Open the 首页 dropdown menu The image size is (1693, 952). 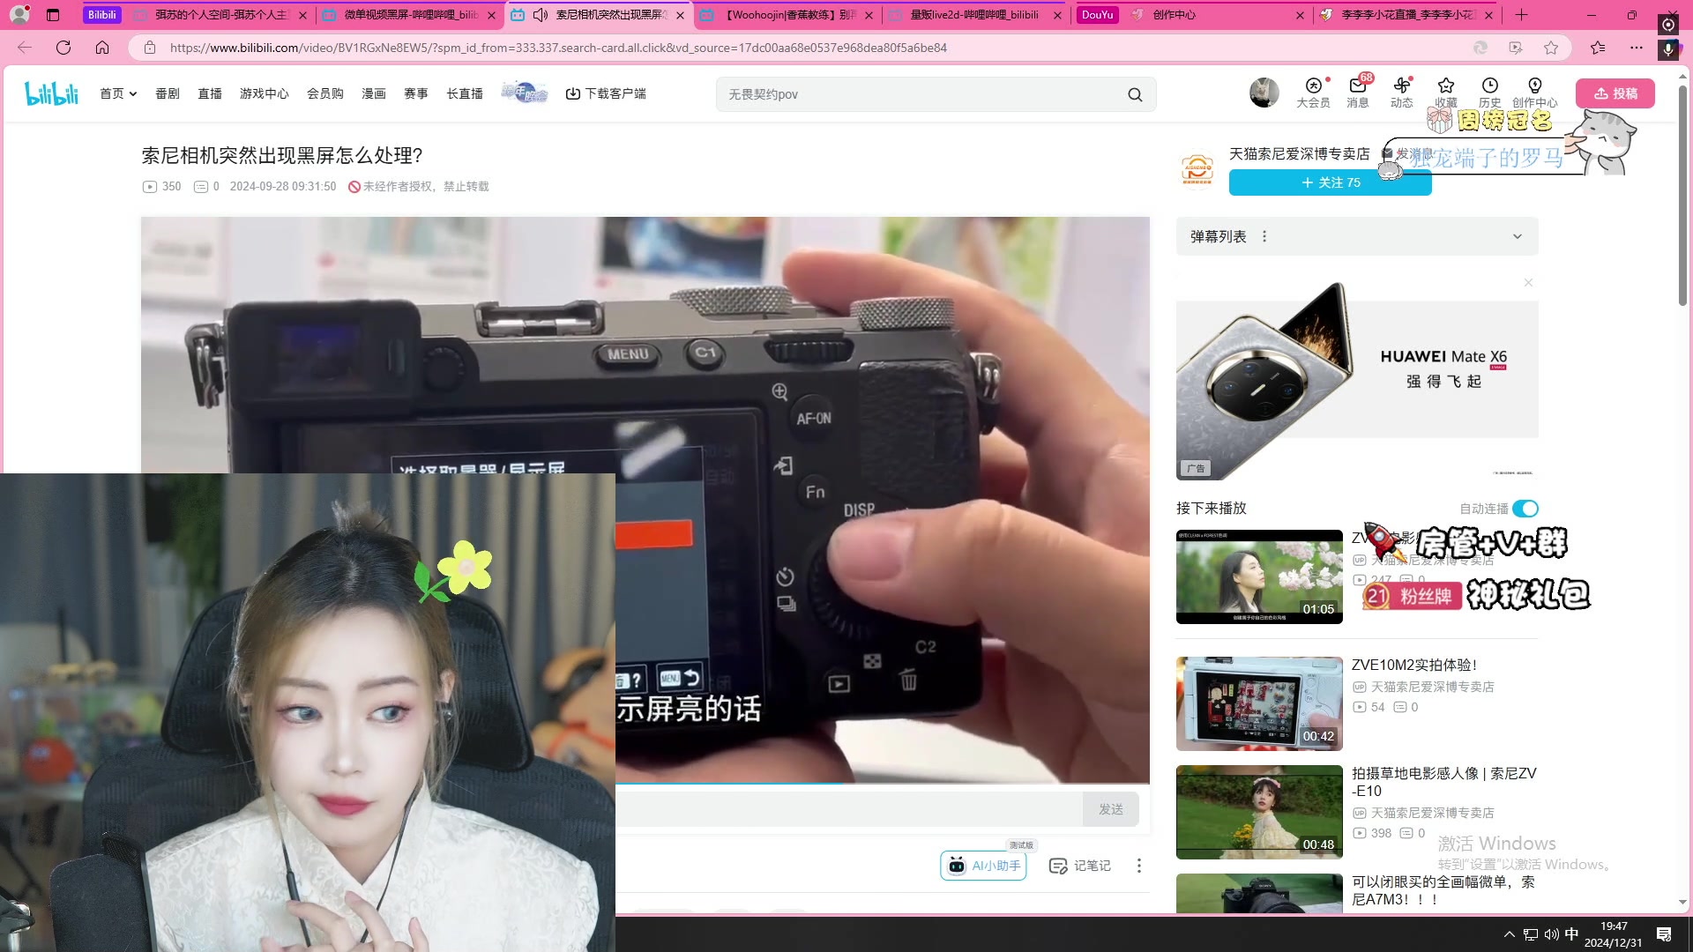coord(118,93)
